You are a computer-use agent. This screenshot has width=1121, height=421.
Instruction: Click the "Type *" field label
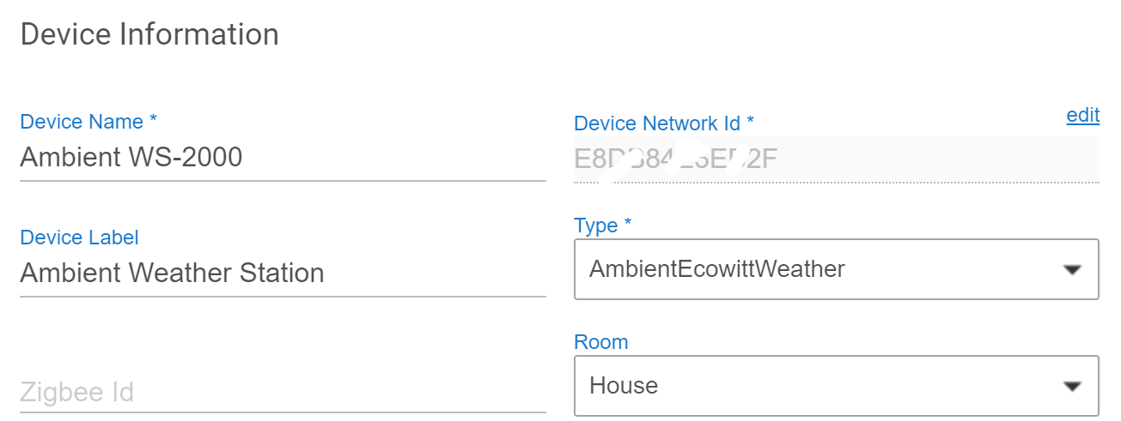click(x=602, y=226)
